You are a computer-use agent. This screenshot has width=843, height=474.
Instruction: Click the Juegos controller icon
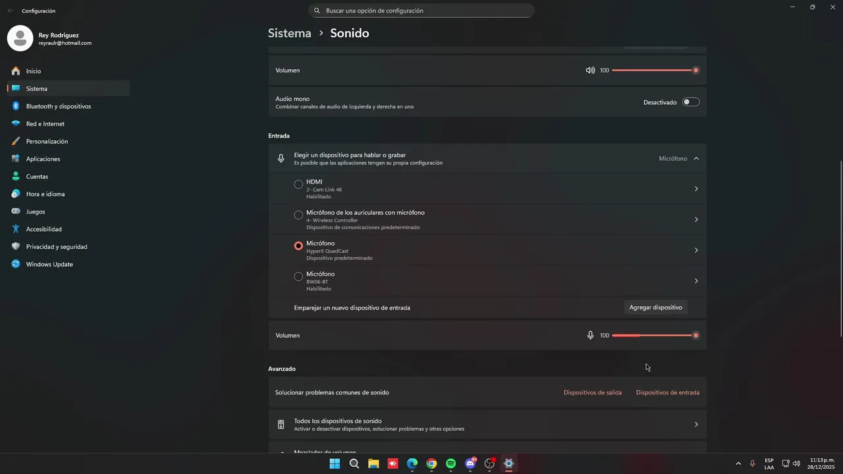point(16,211)
